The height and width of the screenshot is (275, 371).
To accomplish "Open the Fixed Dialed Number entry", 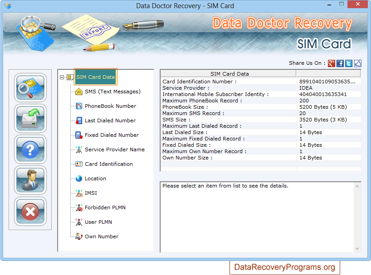I will [x=112, y=135].
